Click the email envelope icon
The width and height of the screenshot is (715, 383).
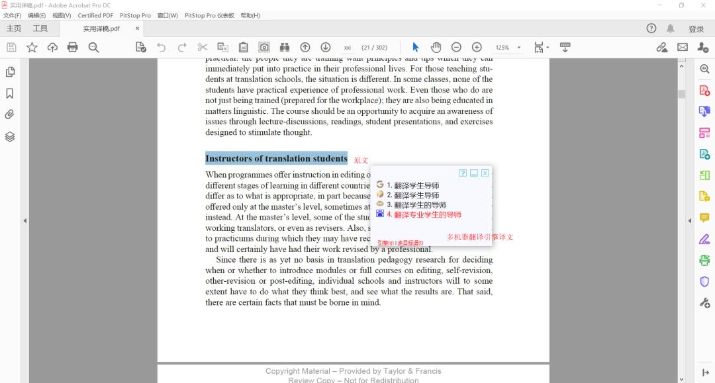point(683,47)
